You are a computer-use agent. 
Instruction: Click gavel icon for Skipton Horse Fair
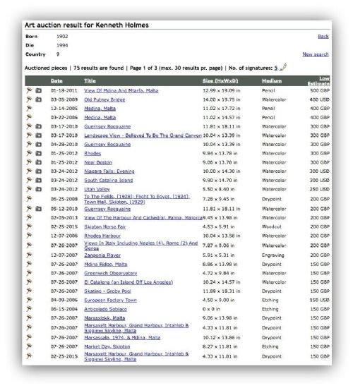[x=29, y=226]
